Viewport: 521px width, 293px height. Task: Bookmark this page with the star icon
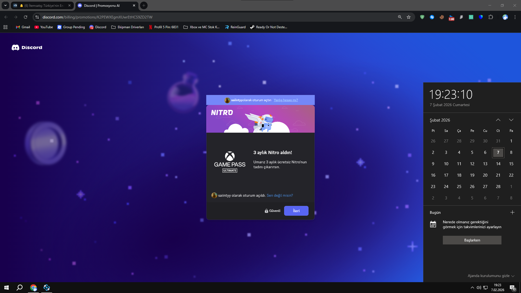(x=409, y=17)
